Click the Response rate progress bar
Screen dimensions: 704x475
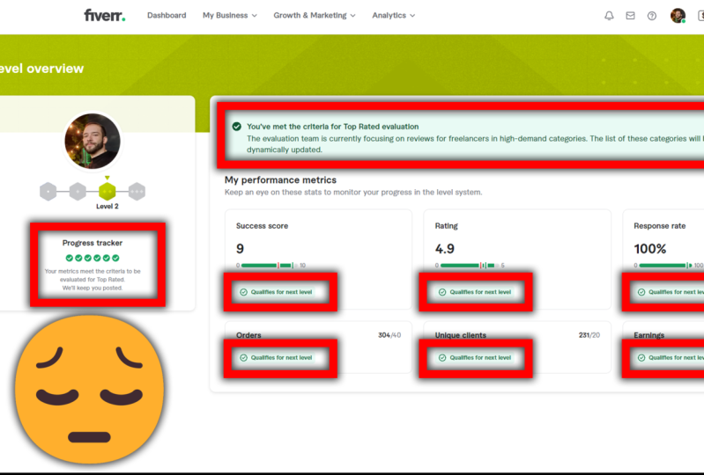coord(666,266)
